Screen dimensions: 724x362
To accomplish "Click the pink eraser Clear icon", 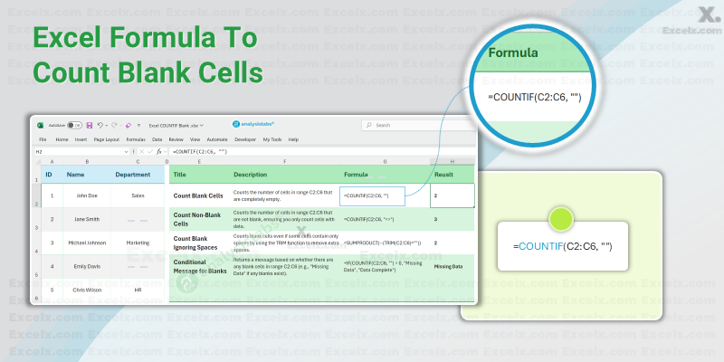I will [128, 125].
